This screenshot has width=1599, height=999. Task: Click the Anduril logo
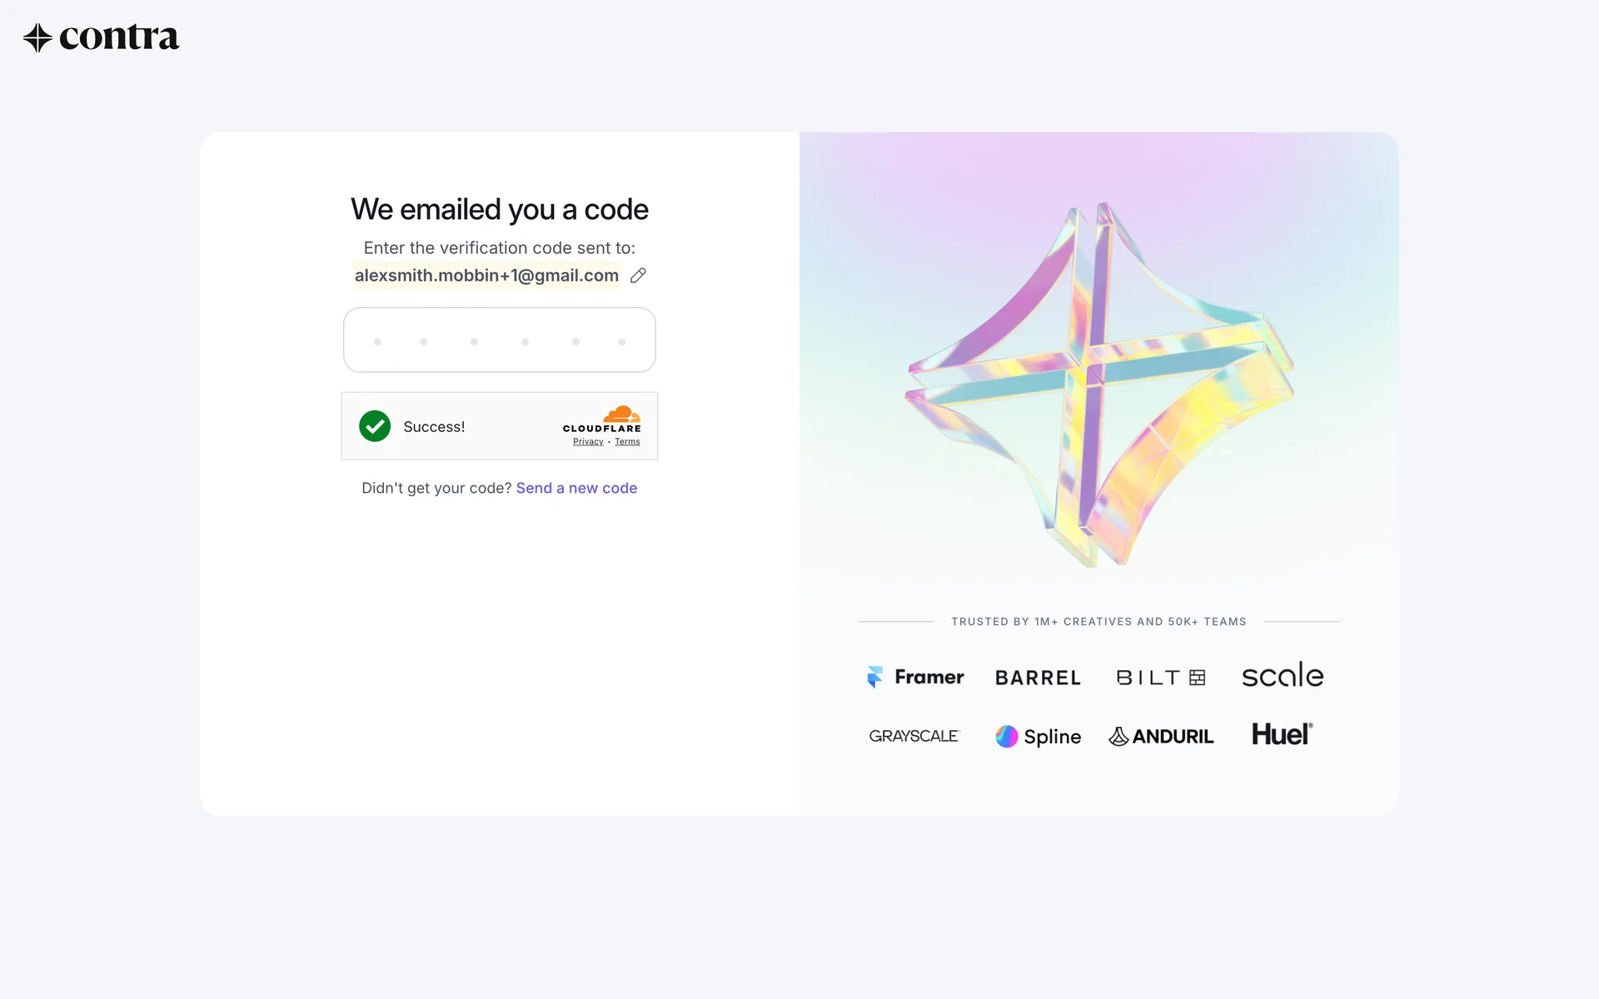click(x=1161, y=737)
